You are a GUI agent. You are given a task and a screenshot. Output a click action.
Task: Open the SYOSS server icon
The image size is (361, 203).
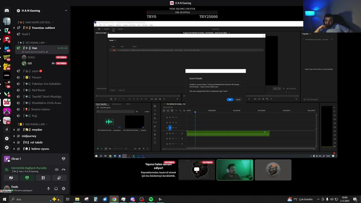[x=7, y=75]
